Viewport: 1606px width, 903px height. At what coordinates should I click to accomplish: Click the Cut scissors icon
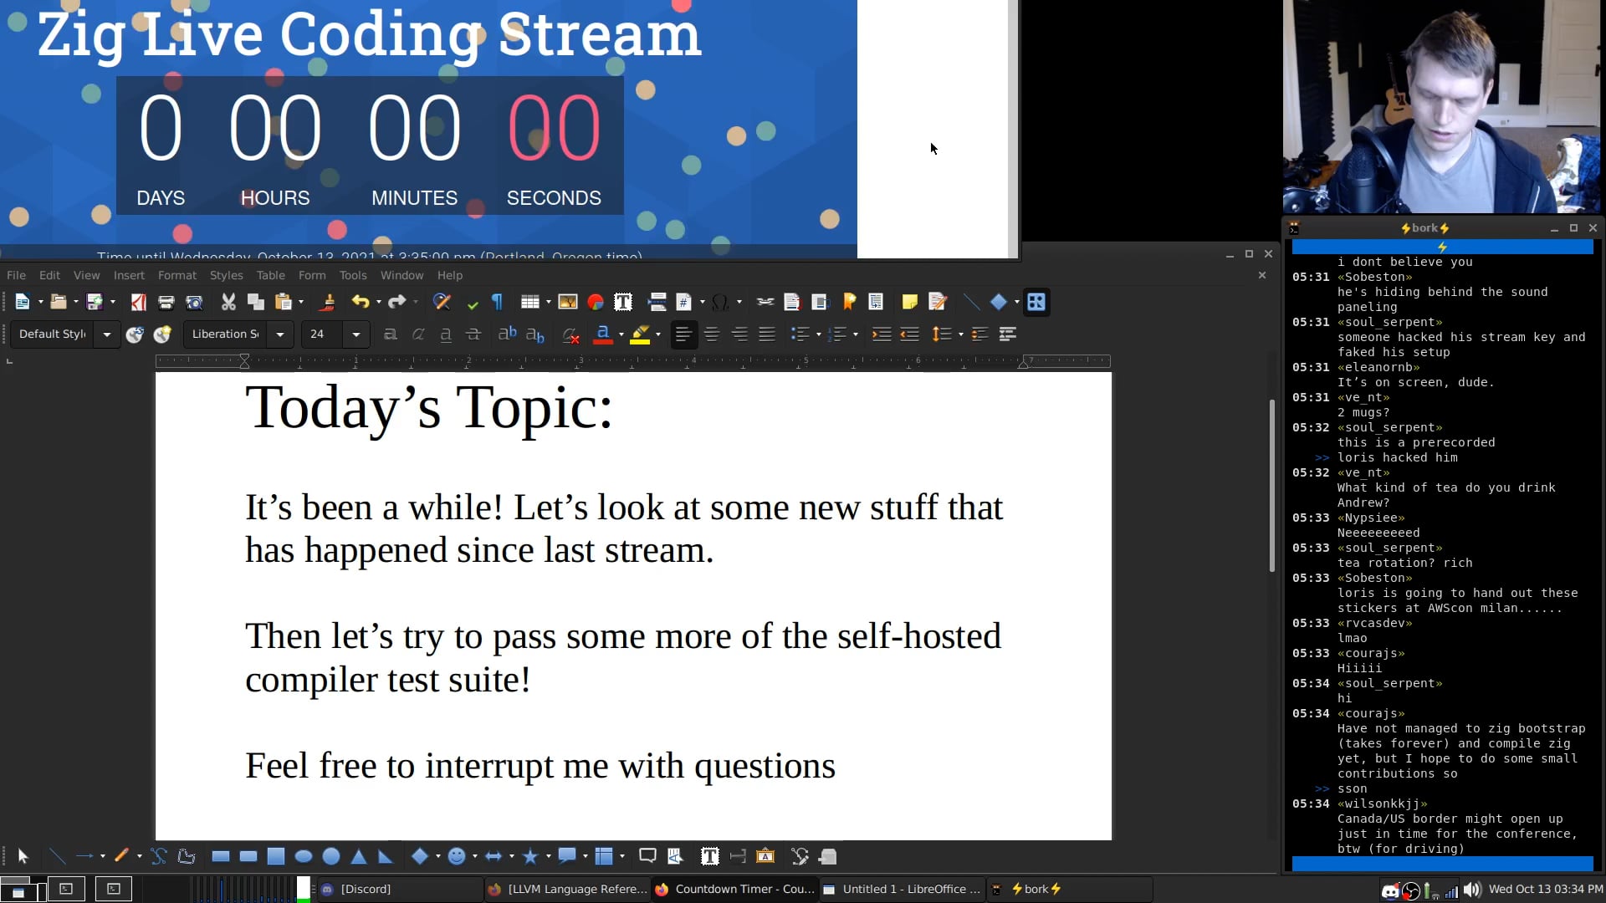coord(228,303)
